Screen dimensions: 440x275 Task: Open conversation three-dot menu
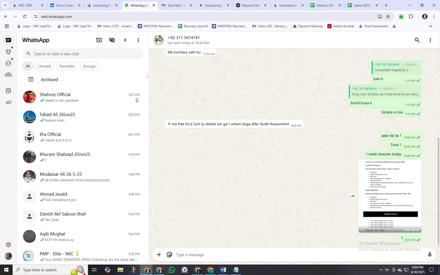(430, 40)
